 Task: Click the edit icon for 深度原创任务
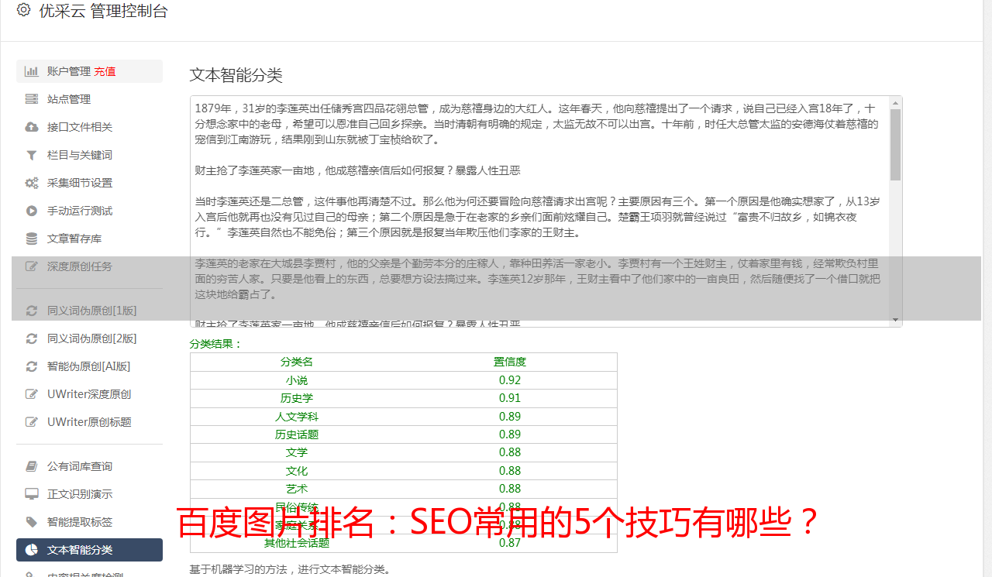(x=32, y=266)
